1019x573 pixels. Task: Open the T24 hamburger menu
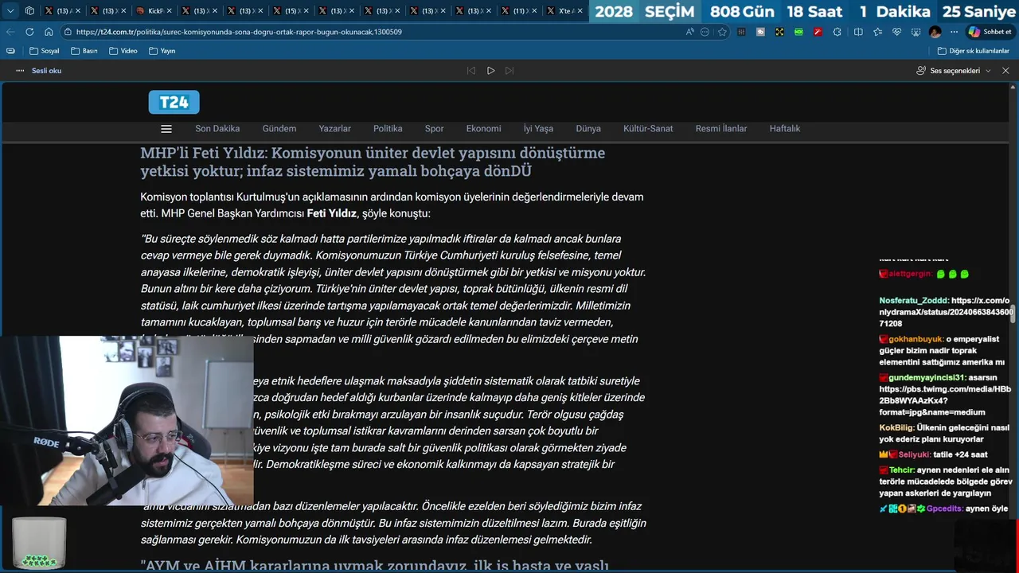166,129
